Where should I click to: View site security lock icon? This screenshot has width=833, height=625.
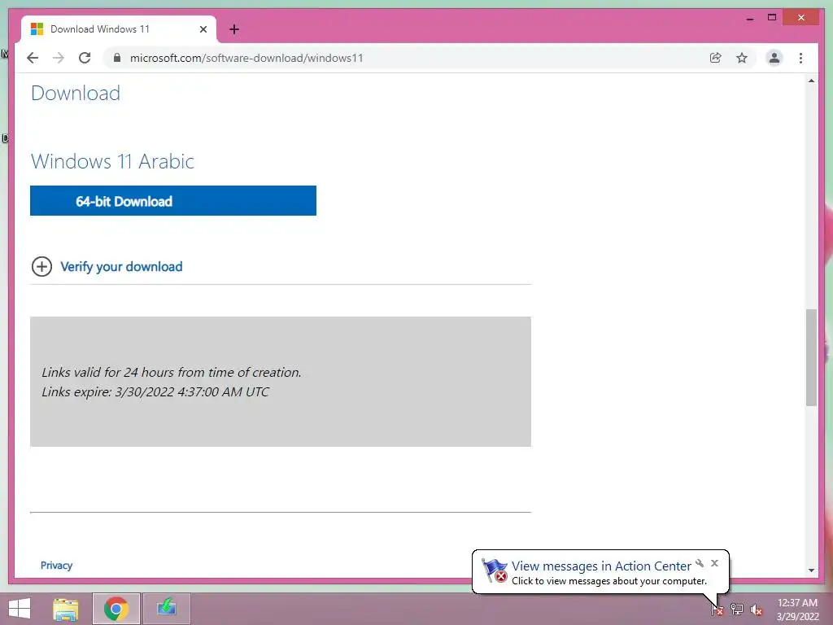[117, 58]
